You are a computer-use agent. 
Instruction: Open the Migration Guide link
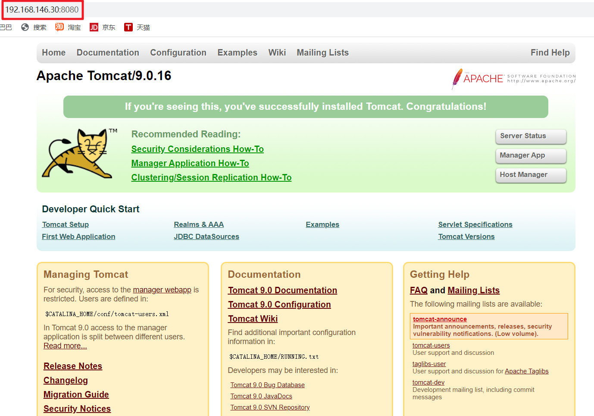click(x=76, y=394)
